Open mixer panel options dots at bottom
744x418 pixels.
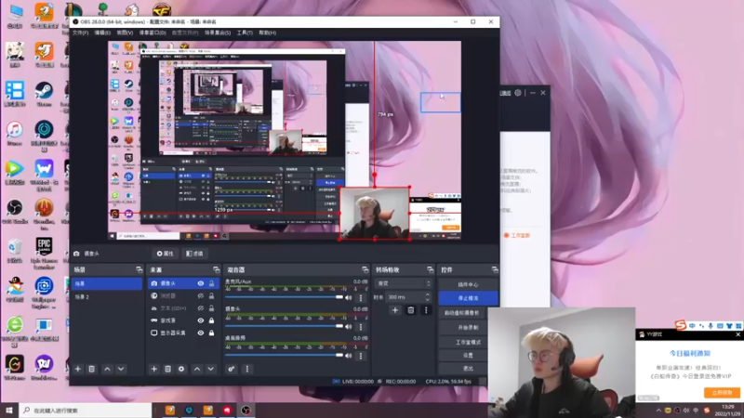tap(246, 369)
